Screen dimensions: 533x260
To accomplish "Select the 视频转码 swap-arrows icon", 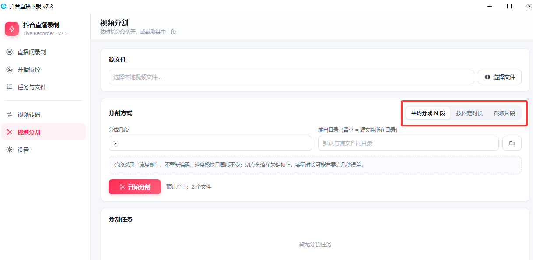I will [9, 115].
